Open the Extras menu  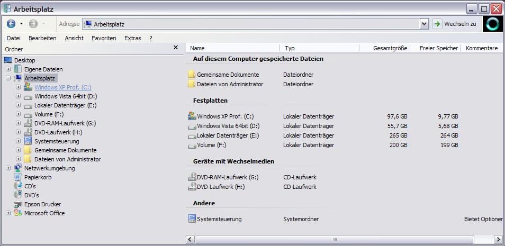pos(133,38)
